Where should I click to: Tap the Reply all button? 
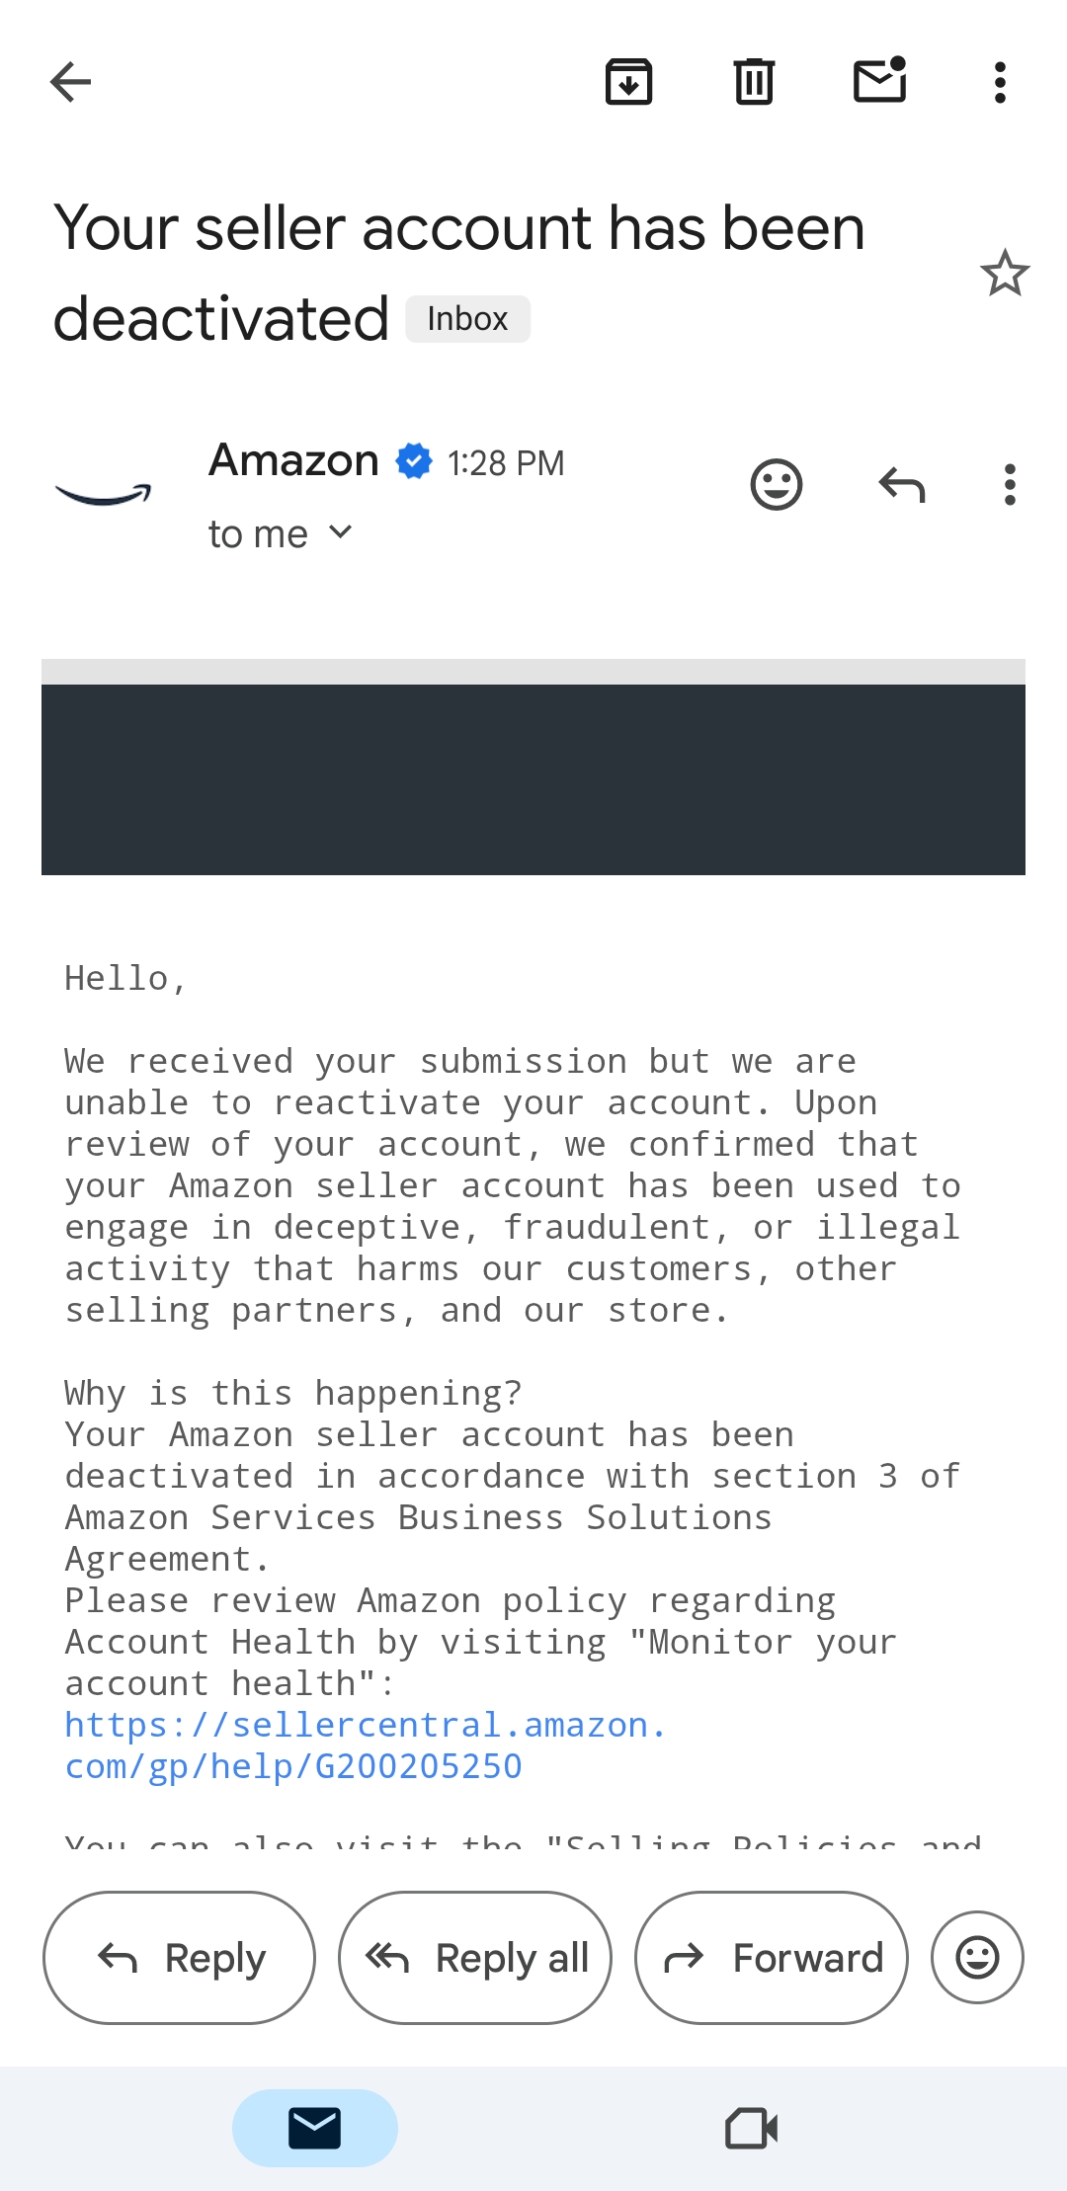tap(475, 1958)
